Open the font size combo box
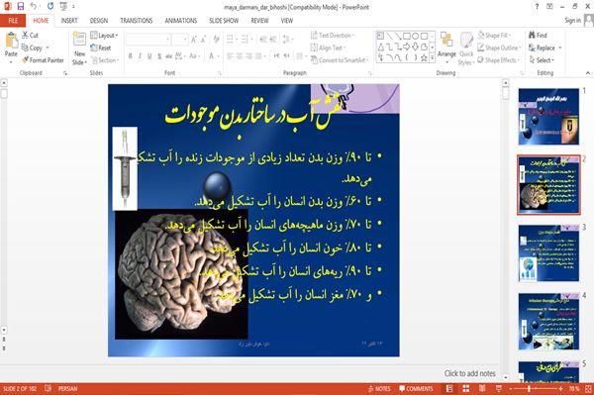 179,39
